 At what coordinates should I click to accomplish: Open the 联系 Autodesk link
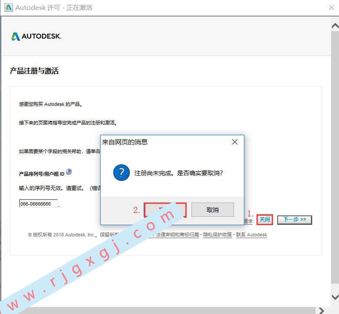[x=251, y=235]
